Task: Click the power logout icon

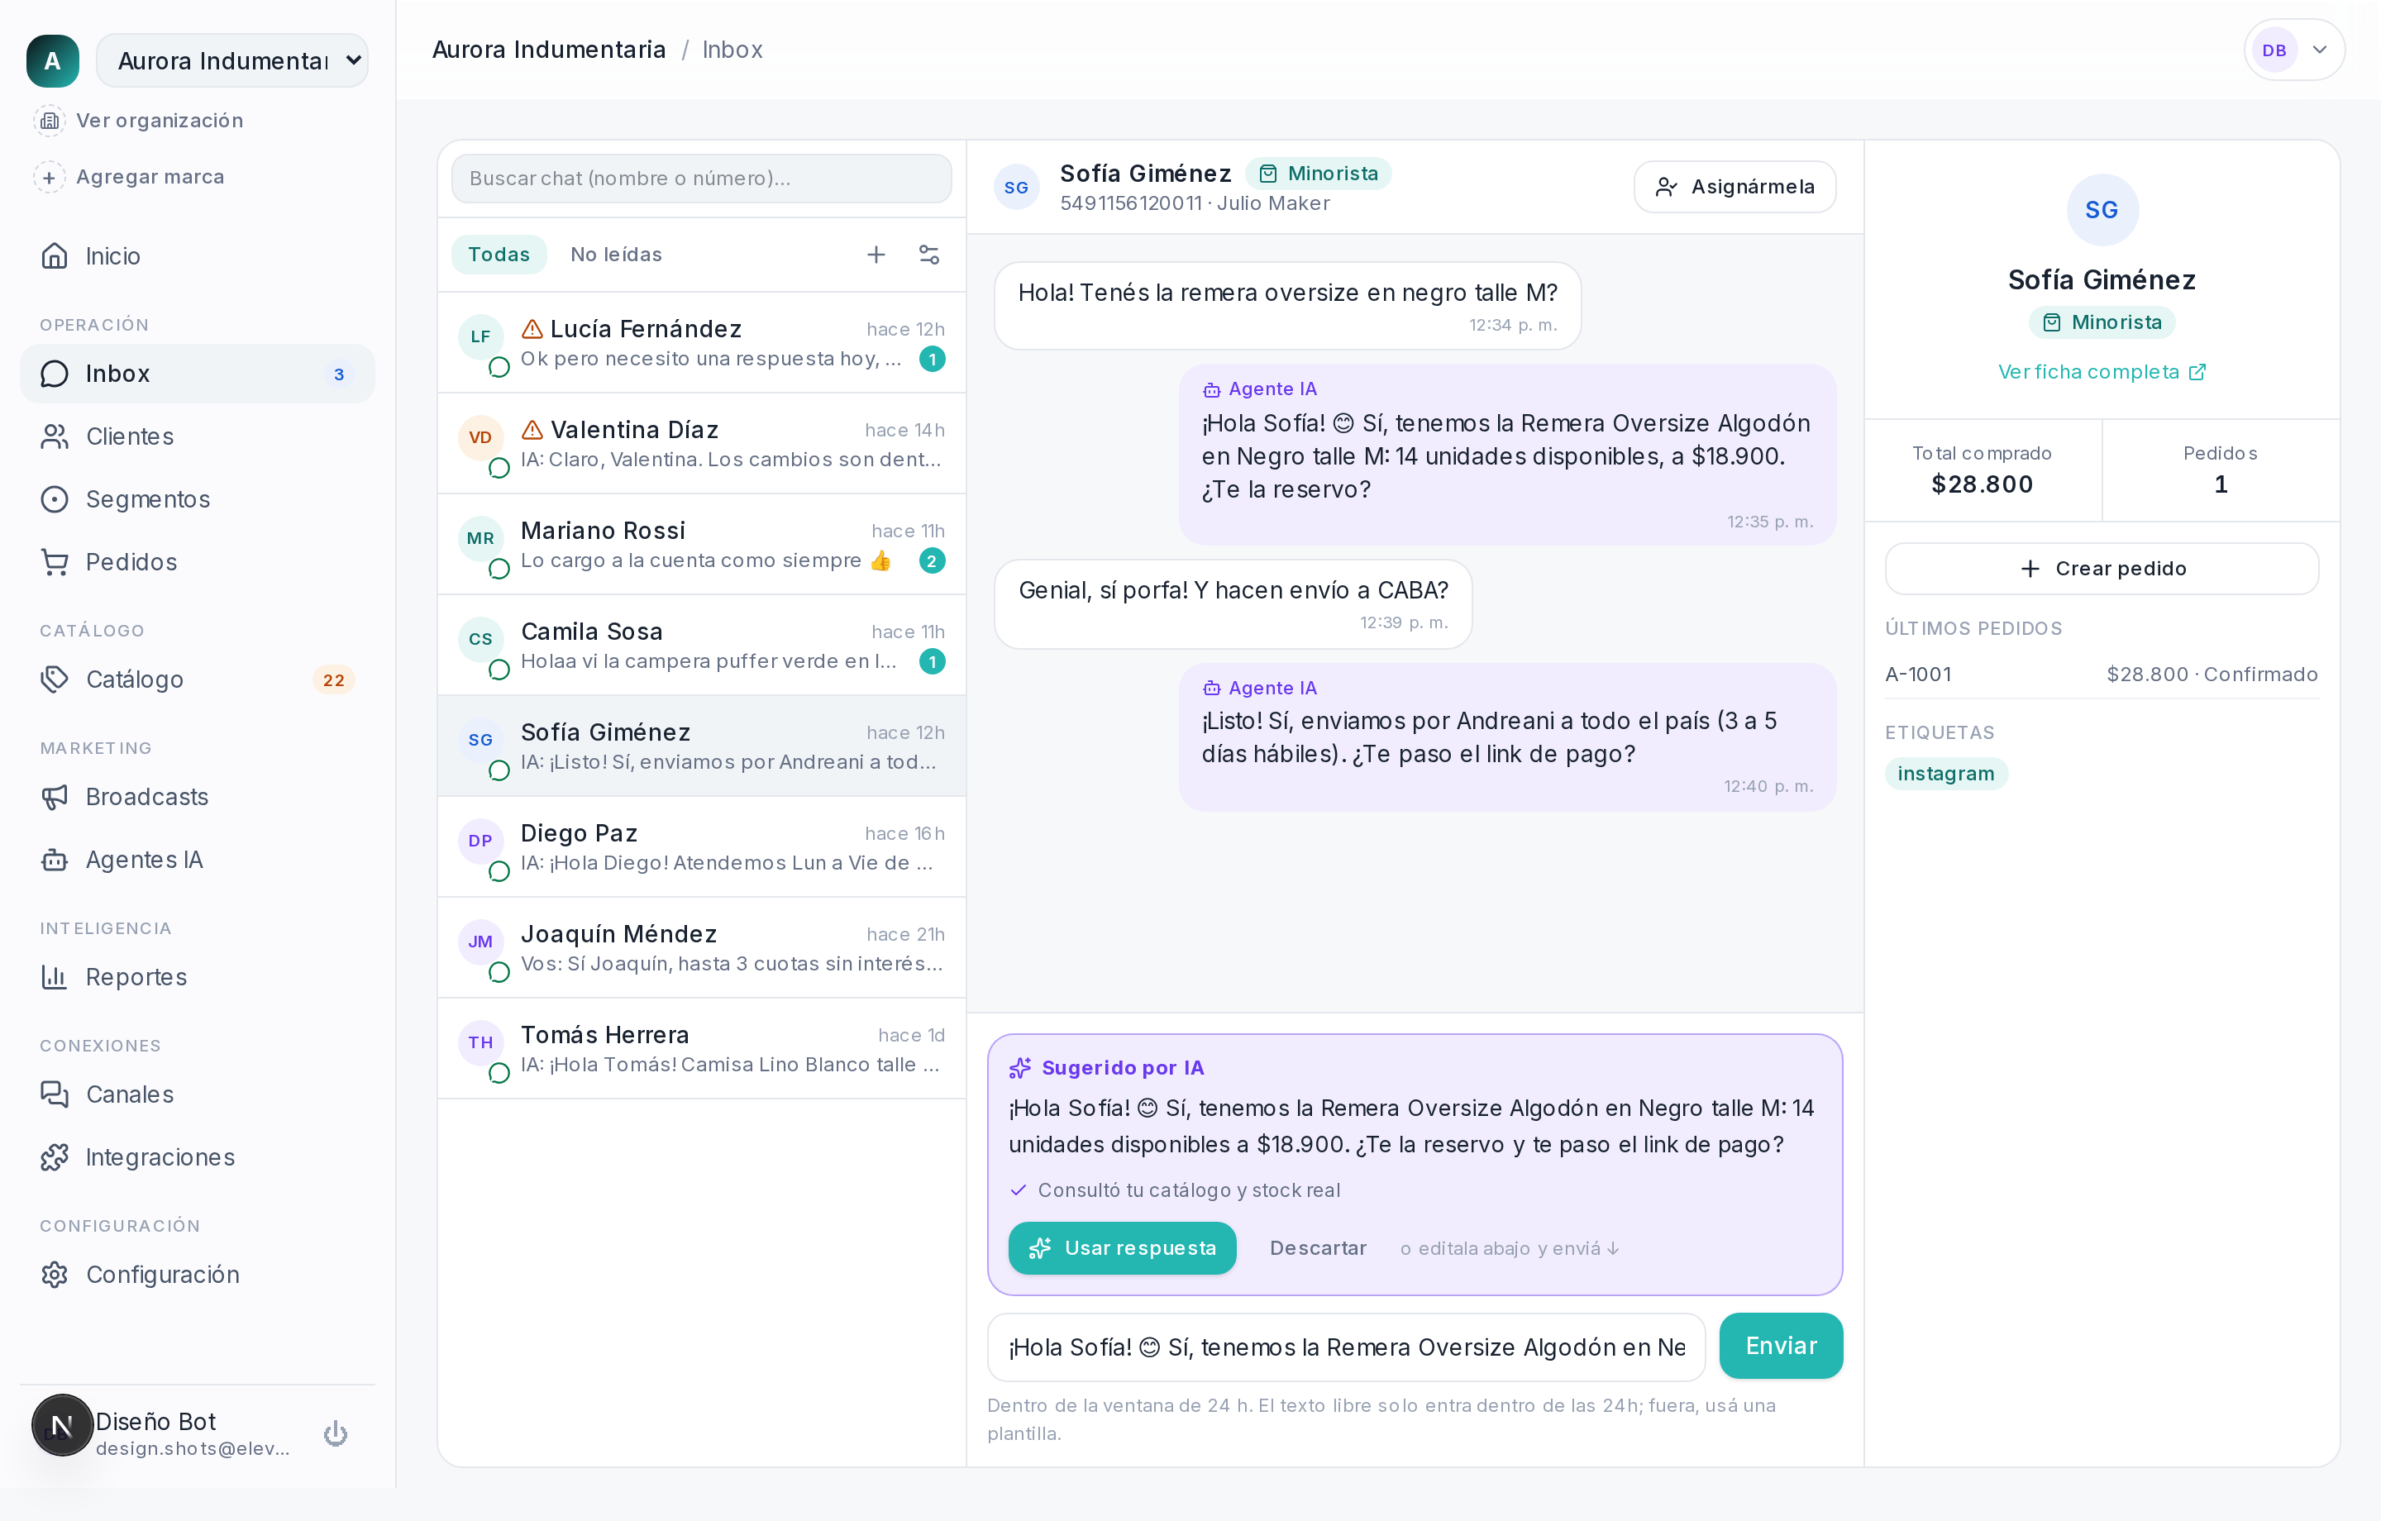Action: click(336, 1433)
